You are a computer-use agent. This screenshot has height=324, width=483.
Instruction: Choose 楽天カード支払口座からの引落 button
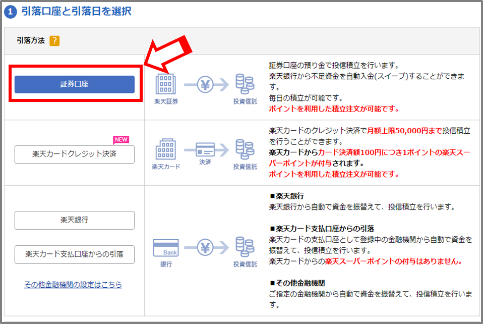(x=75, y=254)
